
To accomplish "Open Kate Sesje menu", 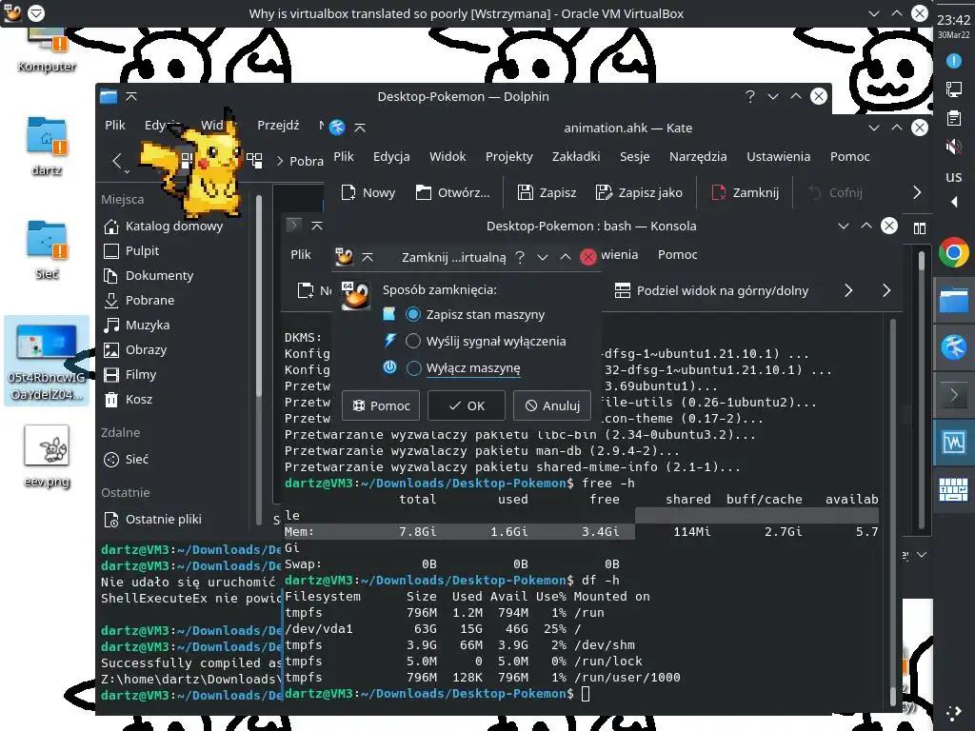I will pos(634,157).
